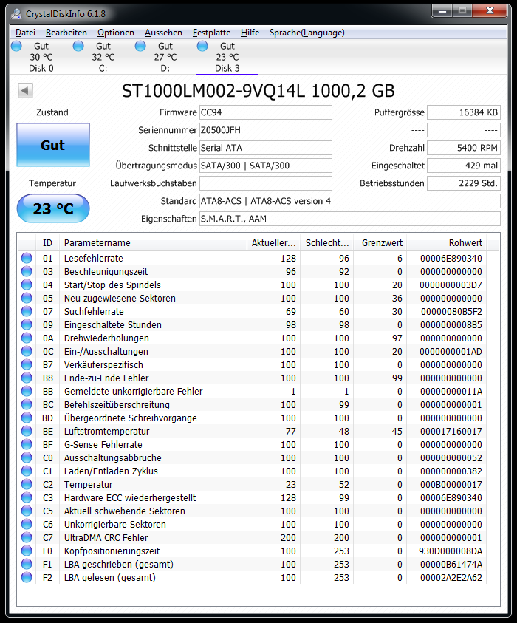Screen dimensions: 517x623
Task: Switch to the D: drive tab
Action: (165, 57)
